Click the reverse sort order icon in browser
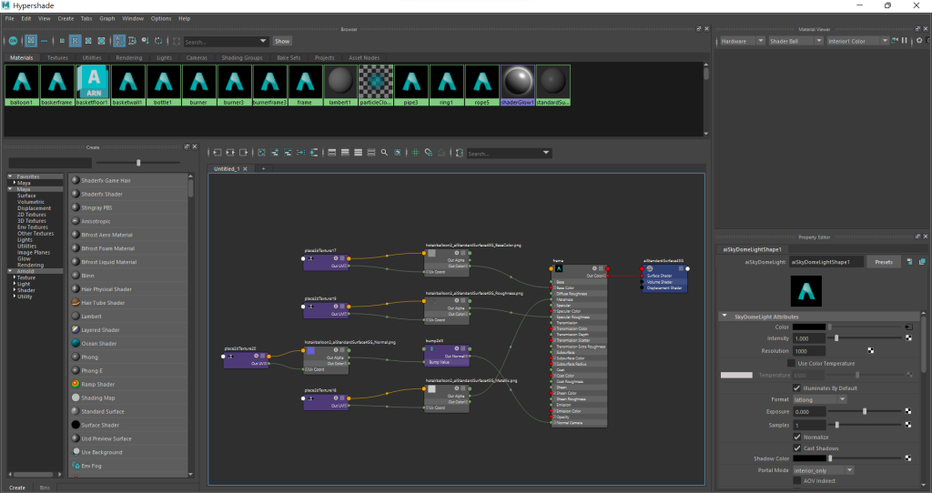The width and height of the screenshot is (932, 493). (158, 41)
